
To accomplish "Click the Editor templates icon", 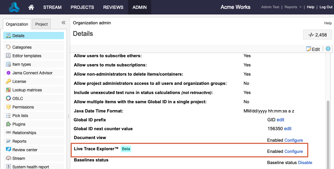I will tap(8, 56).
